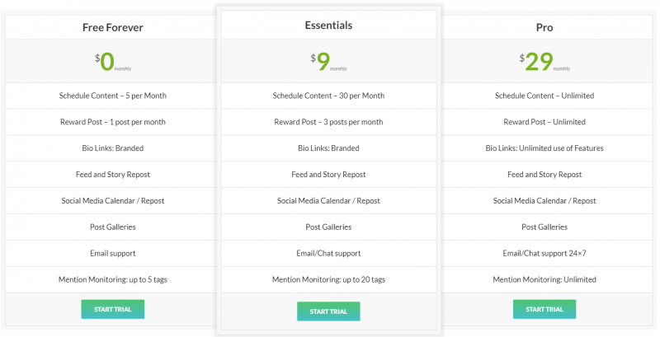This screenshot has width=660, height=337.
Task: Click the $29 monthly price
Action: (544, 62)
